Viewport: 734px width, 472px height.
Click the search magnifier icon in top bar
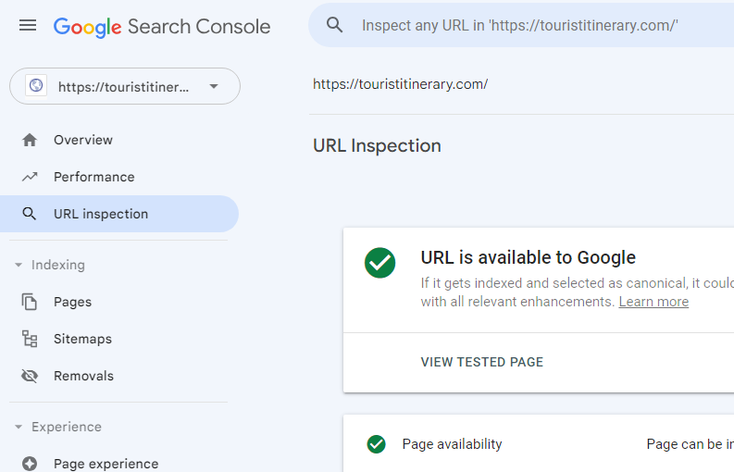(x=334, y=25)
